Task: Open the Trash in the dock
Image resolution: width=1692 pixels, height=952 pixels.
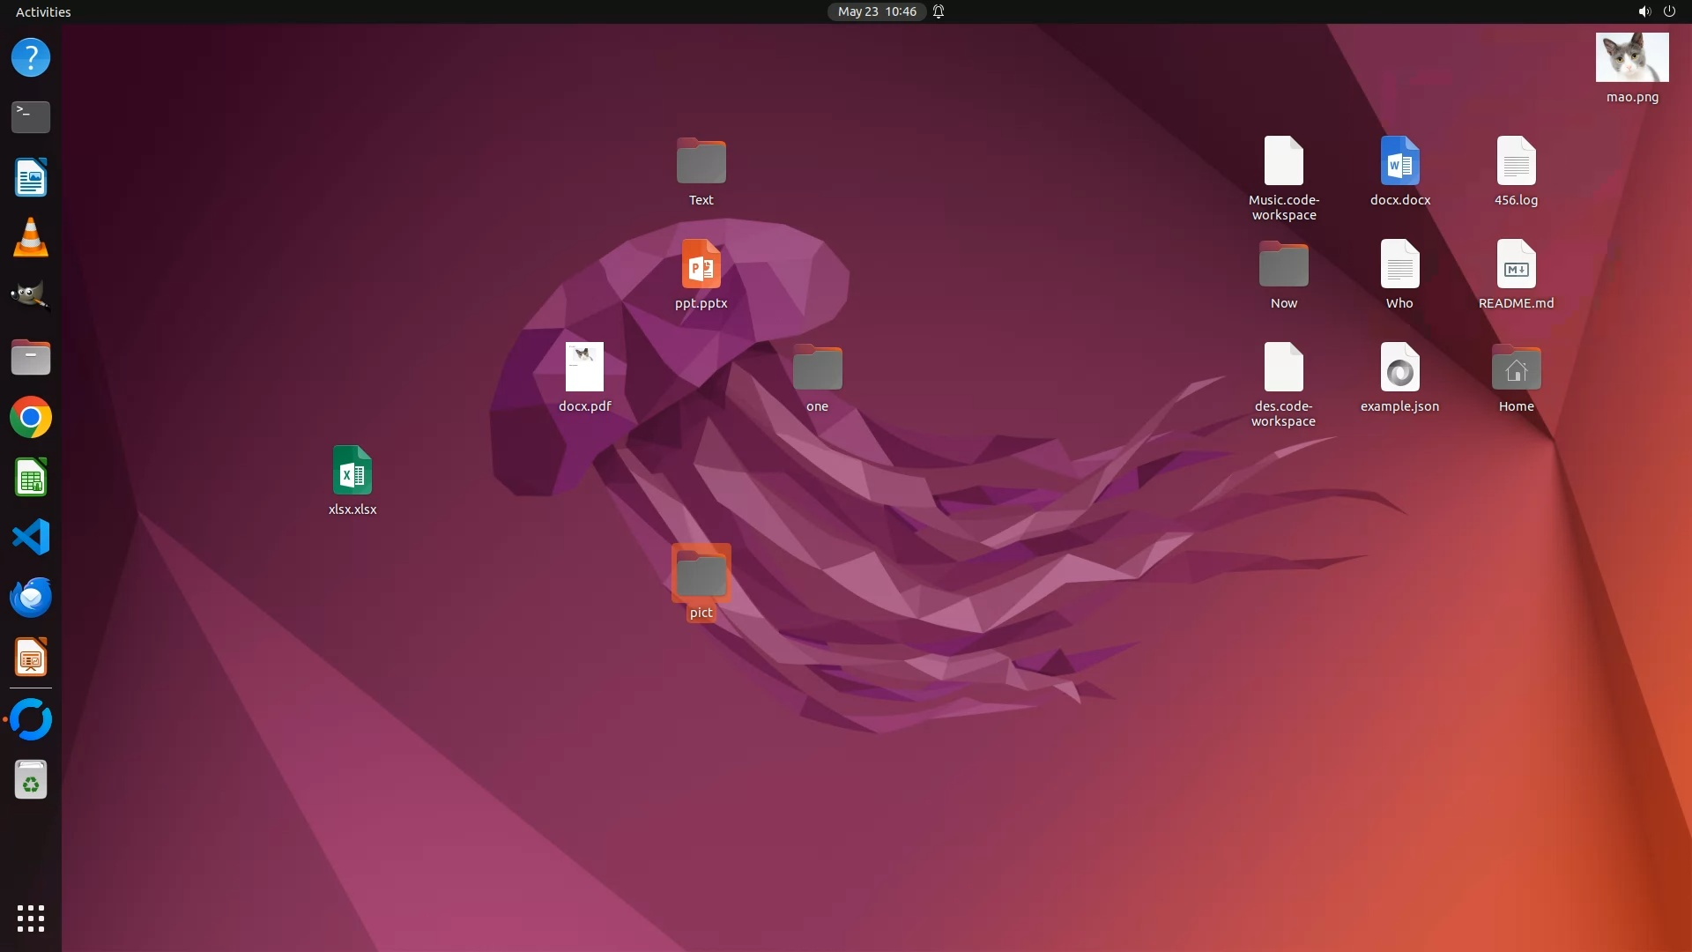Action: [x=31, y=780]
